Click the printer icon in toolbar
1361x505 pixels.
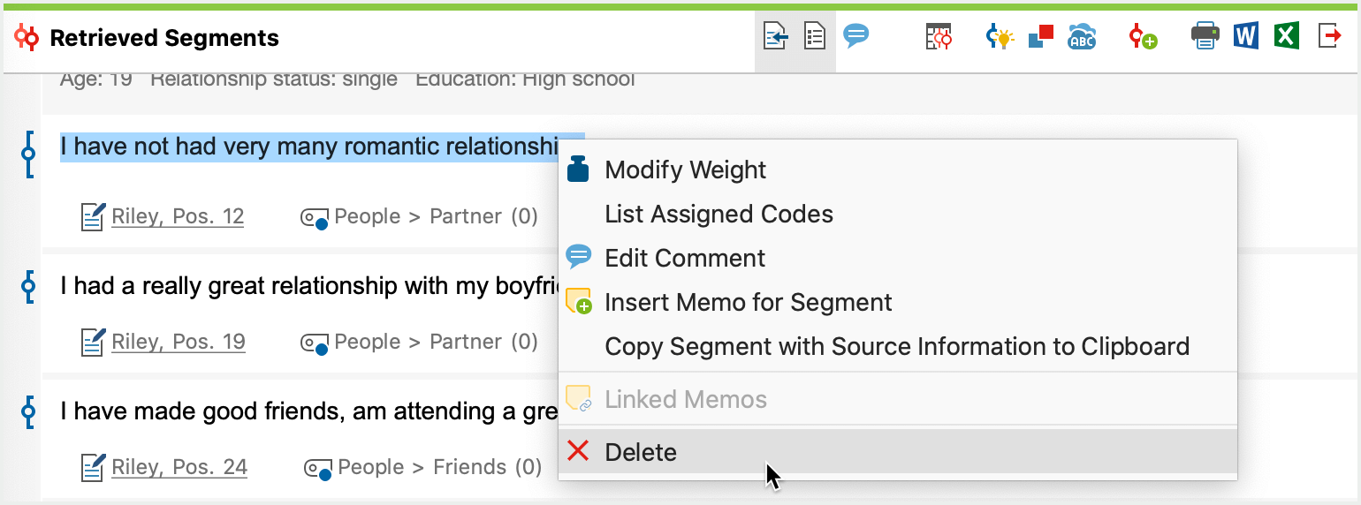tap(1205, 36)
